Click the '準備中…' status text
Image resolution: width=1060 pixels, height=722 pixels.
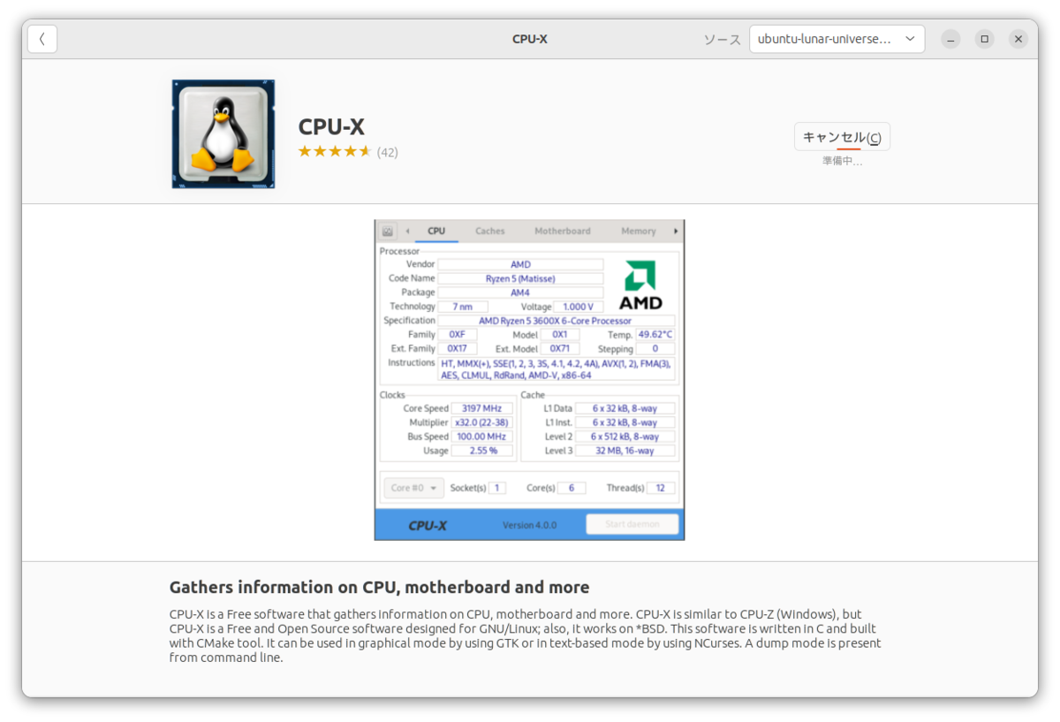pyautogui.click(x=842, y=161)
